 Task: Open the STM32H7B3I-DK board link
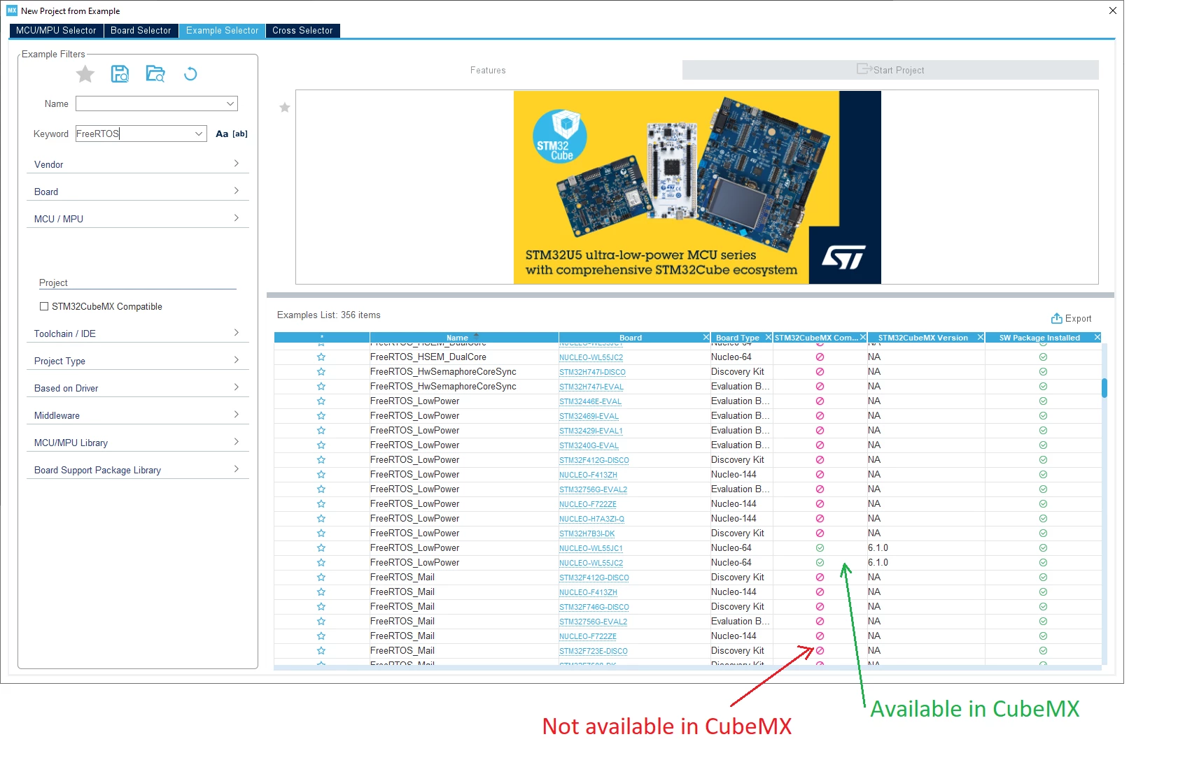[587, 533]
